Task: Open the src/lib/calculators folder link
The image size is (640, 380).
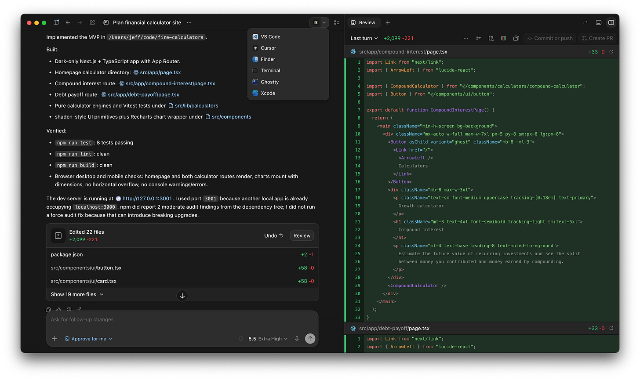Action: [193, 106]
